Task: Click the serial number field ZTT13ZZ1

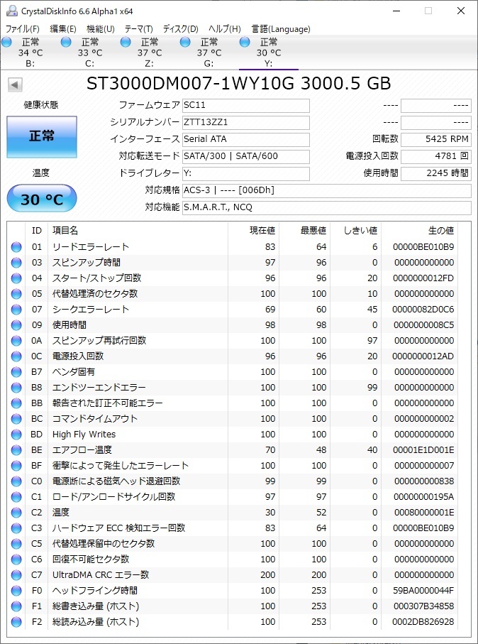Action: (246, 122)
